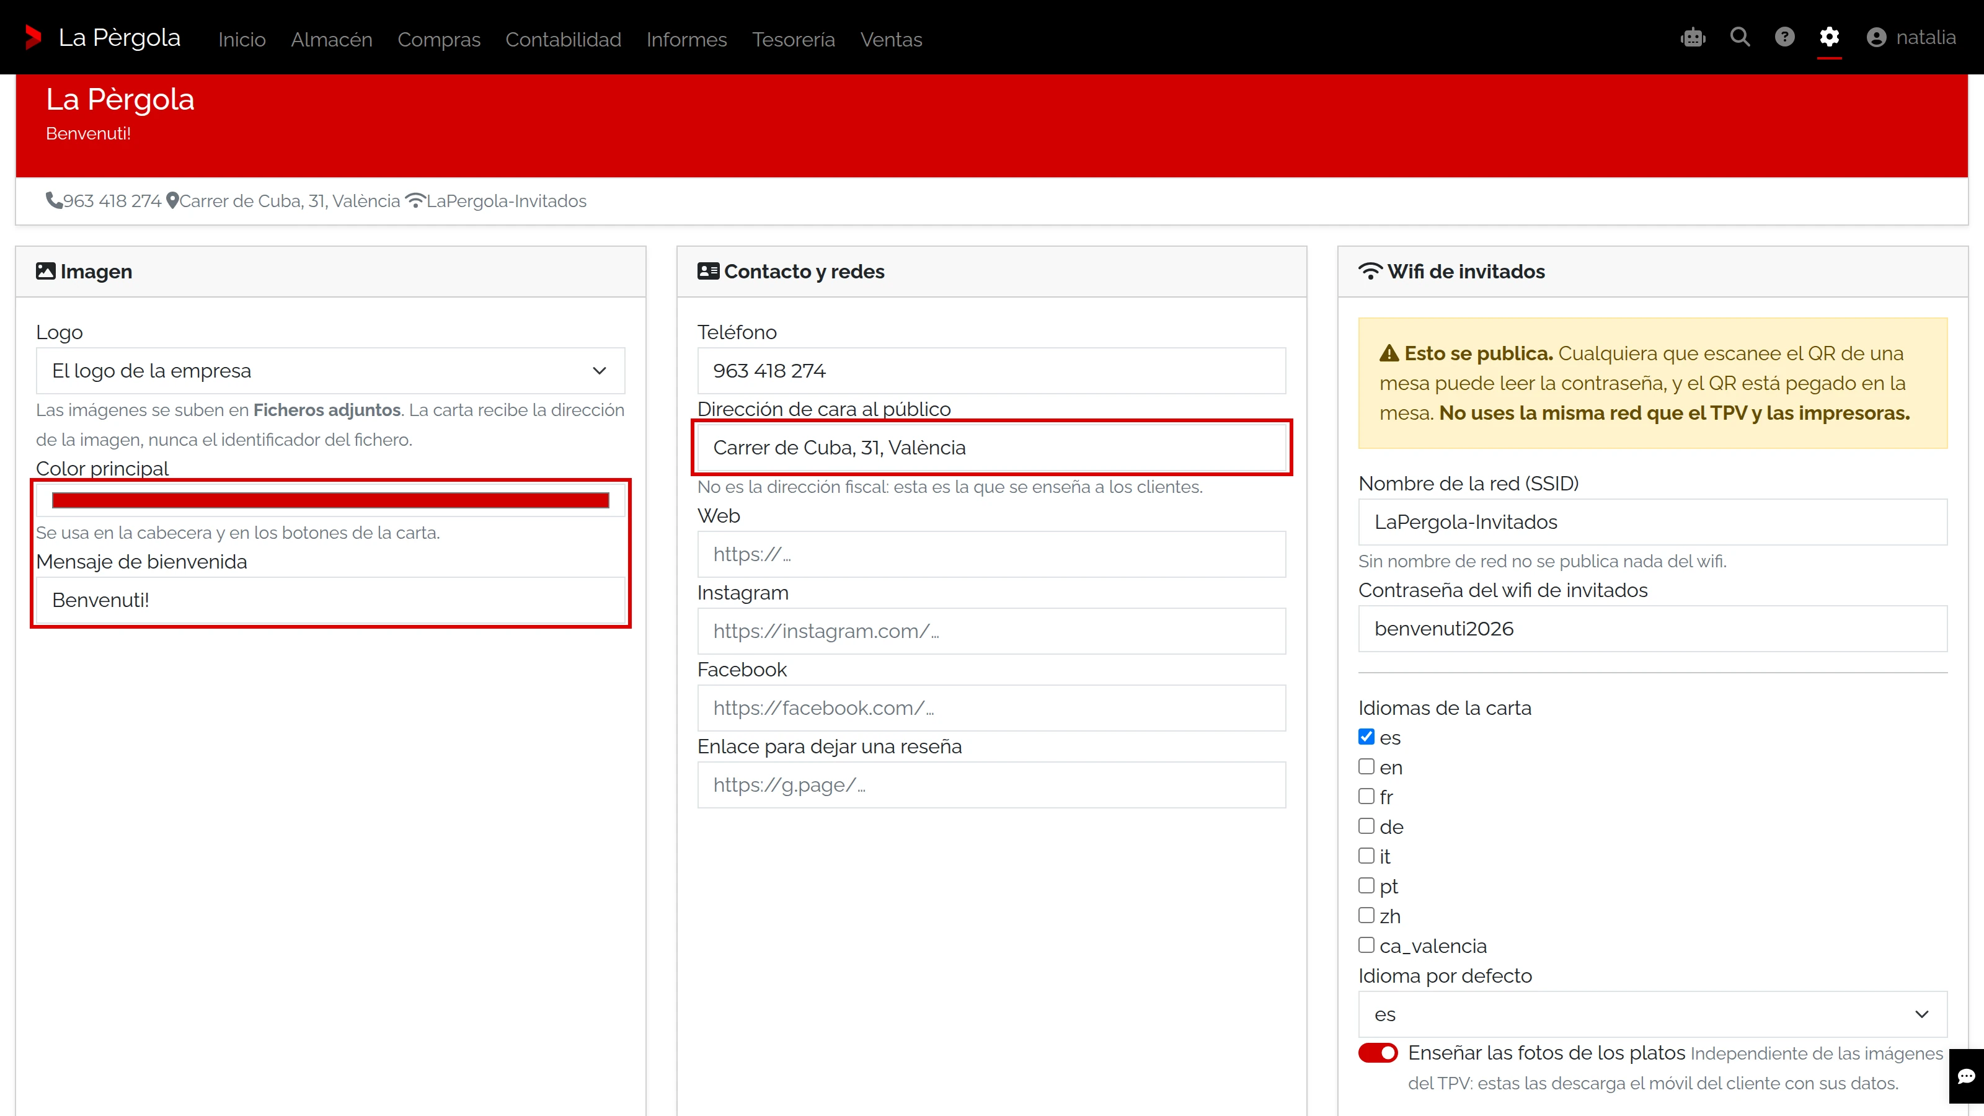1984x1116 pixels.
Task: Click the Contacto y redes card icon
Action: tap(708, 271)
